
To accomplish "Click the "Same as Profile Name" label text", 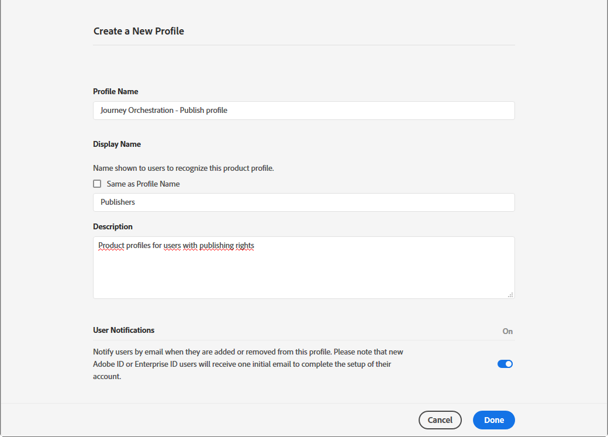I will pyautogui.click(x=143, y=184).
